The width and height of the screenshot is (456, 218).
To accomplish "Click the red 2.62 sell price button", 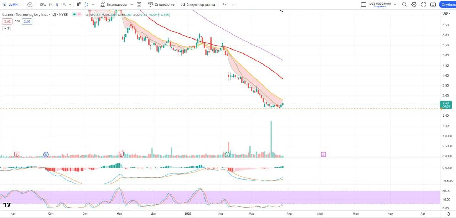I will (x=7, y=21).
